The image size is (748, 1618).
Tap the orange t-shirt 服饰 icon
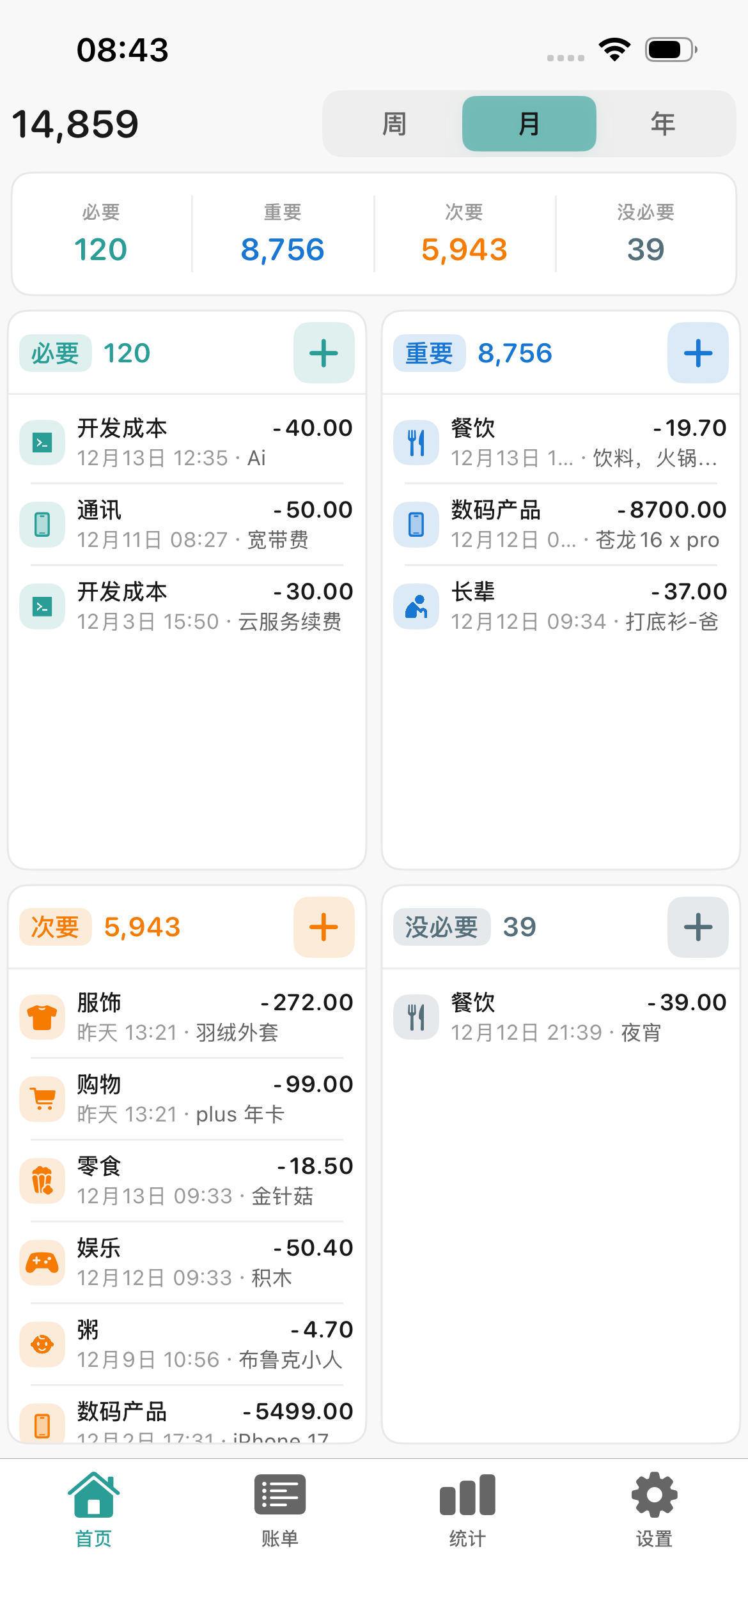42,1017
